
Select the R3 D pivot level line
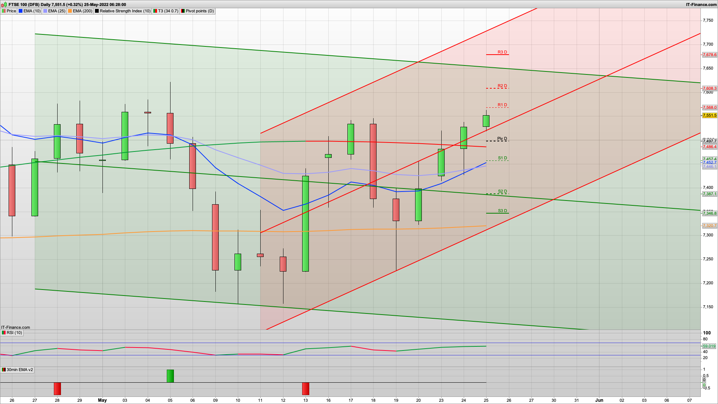pos(497,55)
